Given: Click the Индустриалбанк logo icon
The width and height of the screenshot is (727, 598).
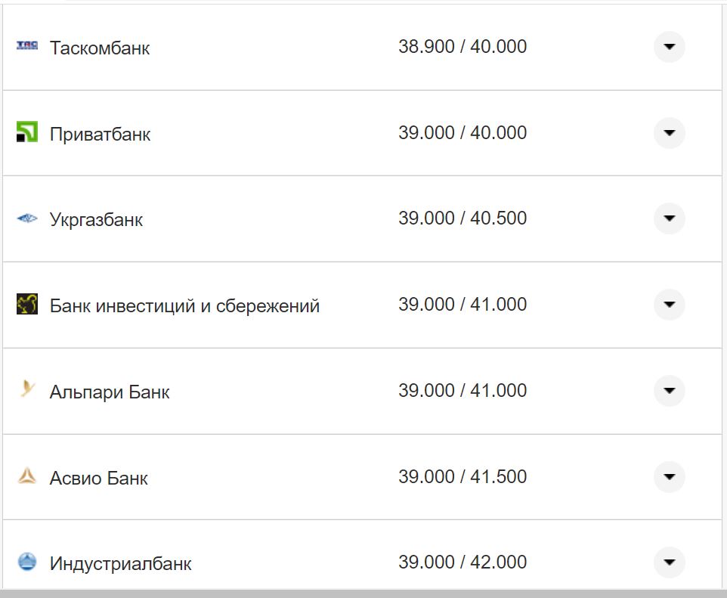Looking at the screenshot, I should click(27, 562).
